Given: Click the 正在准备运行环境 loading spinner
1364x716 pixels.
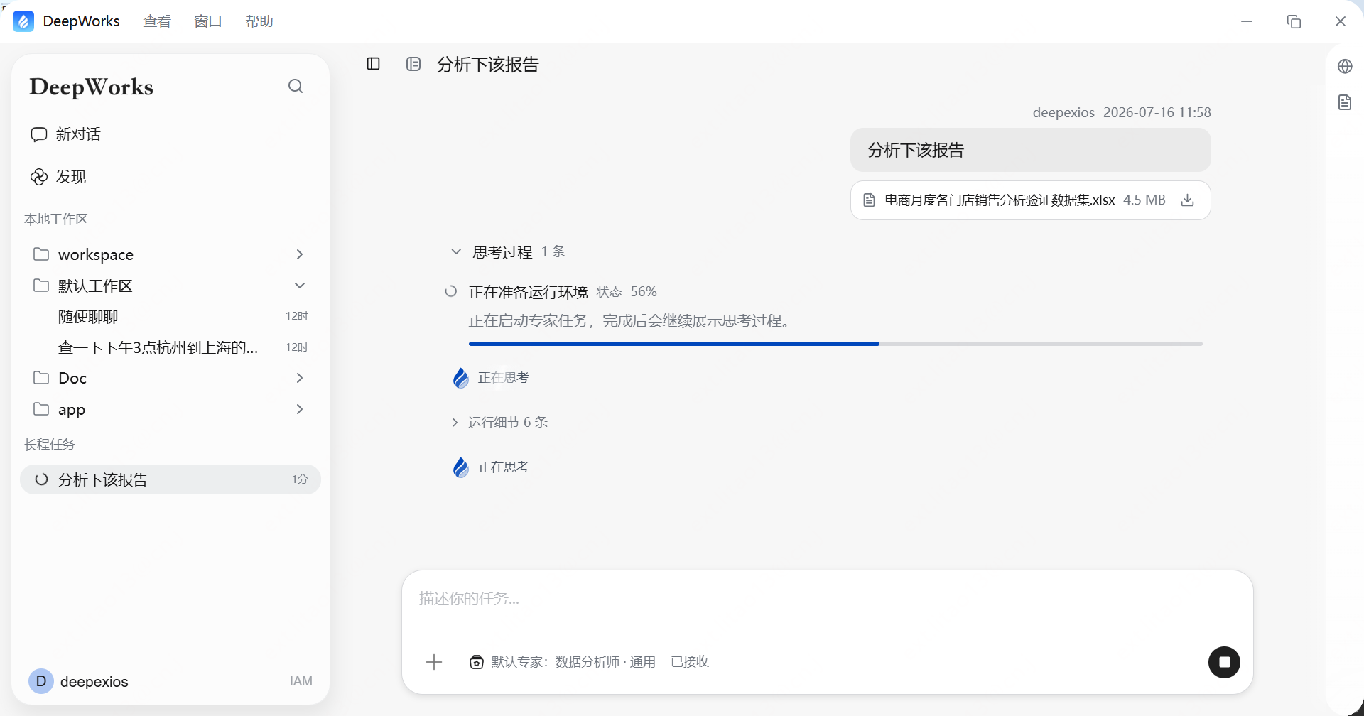Looking at the screenshot, I should tap(450, 291).
